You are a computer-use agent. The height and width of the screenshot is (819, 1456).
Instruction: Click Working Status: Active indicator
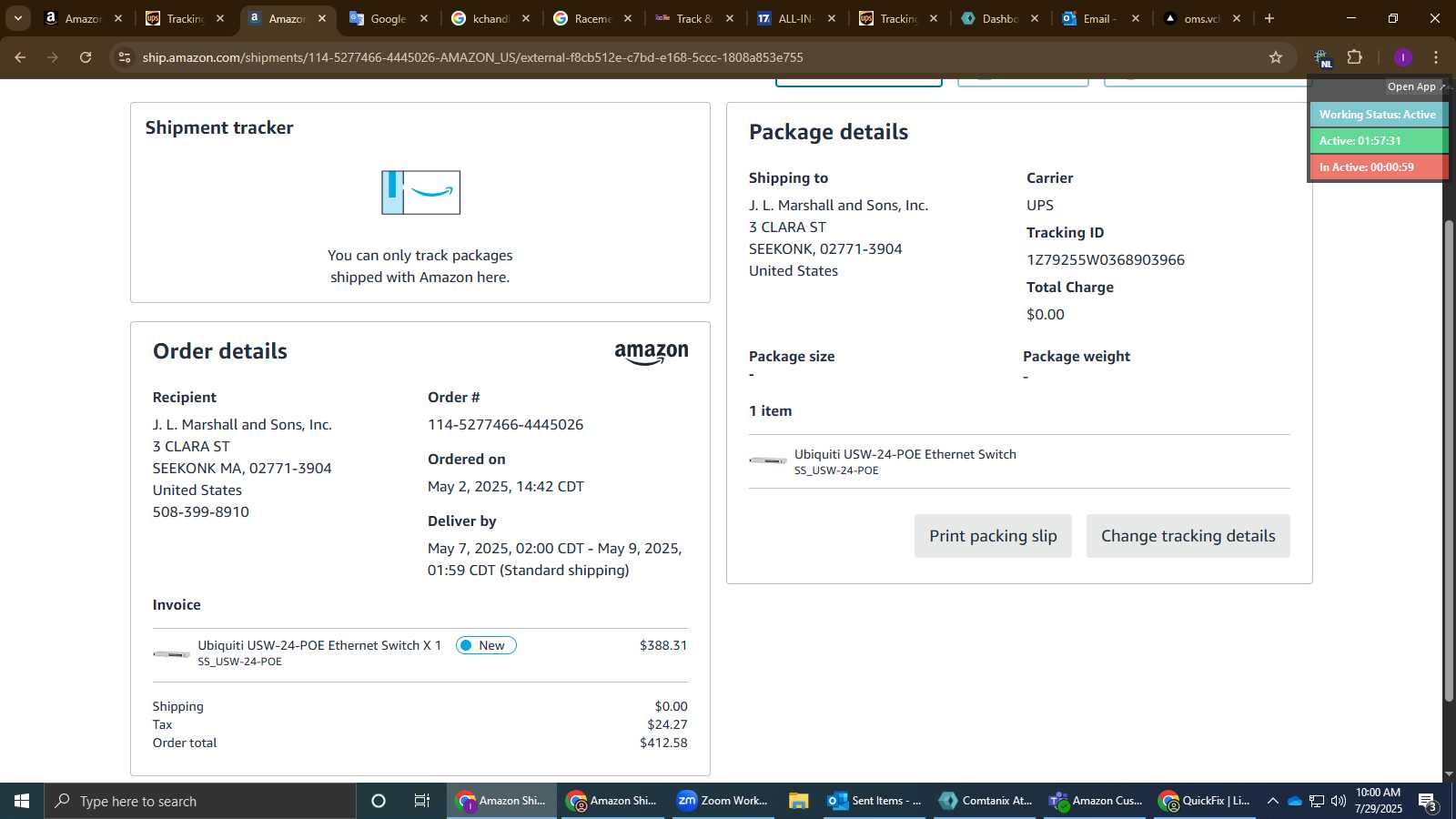click(x=1378, y=115)
